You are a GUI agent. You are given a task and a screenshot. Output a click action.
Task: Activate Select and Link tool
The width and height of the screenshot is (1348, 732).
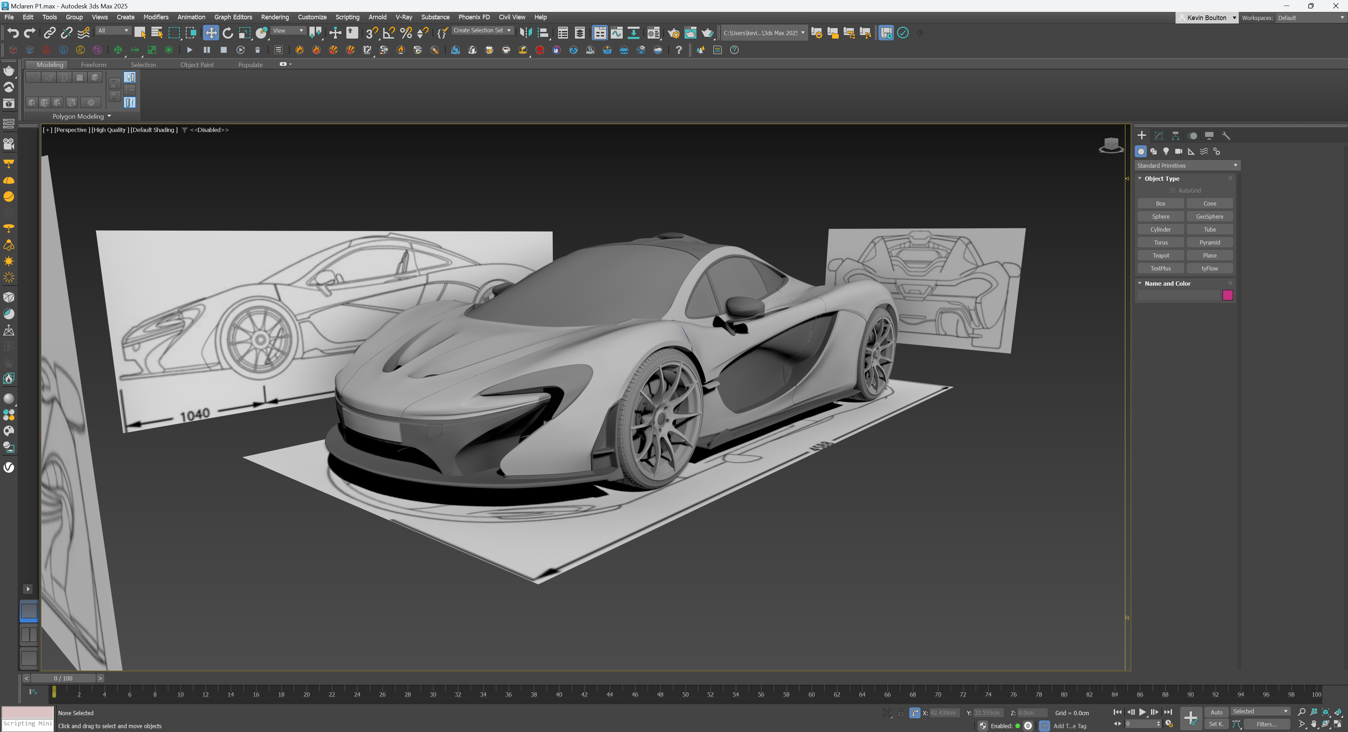point(49,33)
